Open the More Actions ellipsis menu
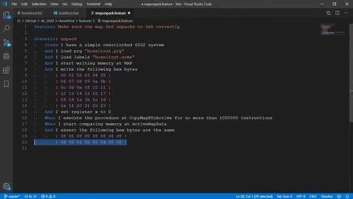The height and width of the screenshot is (199, 353). 346,13
